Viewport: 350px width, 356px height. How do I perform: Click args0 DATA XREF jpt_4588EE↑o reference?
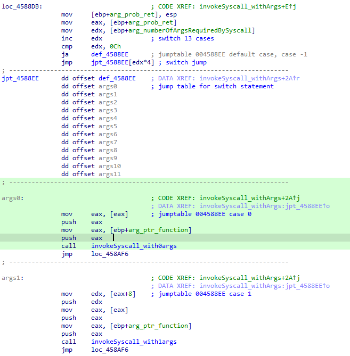pos(264,206)
